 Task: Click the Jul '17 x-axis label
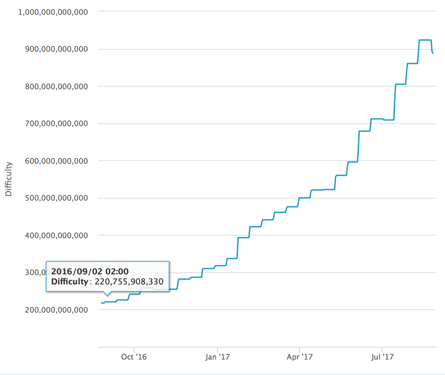pos(382,357)
